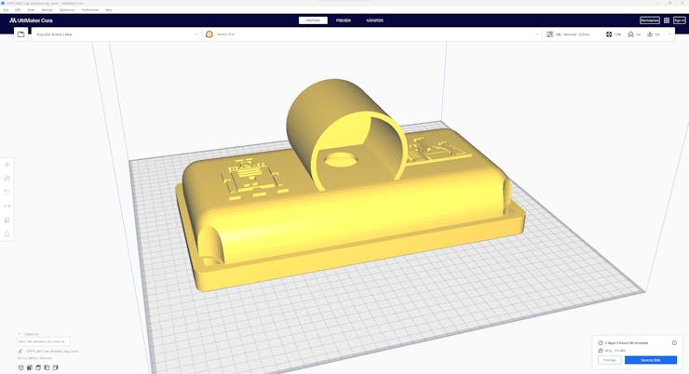
Task: Select the Per Model Settings tool
Action: [7, 220]
